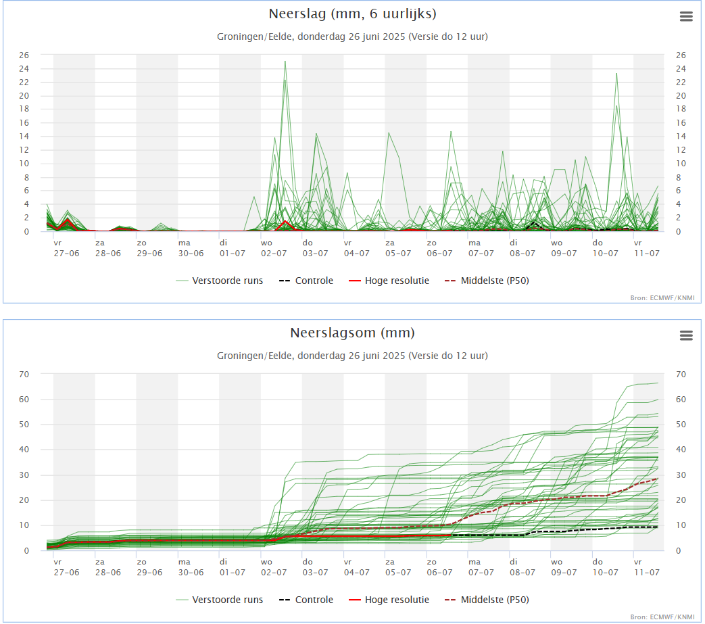Click left axis value 70 in Neerslagsom chart
The image size is (705, 624).
24,375
